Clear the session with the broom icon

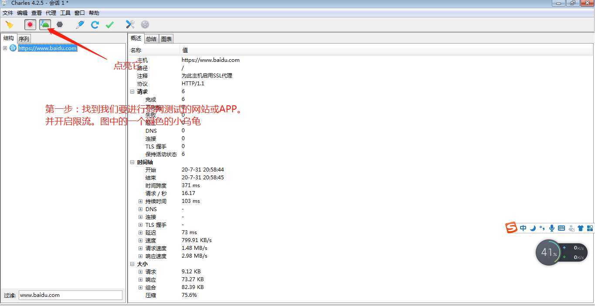pyautogui.click(x=9, y=25)
